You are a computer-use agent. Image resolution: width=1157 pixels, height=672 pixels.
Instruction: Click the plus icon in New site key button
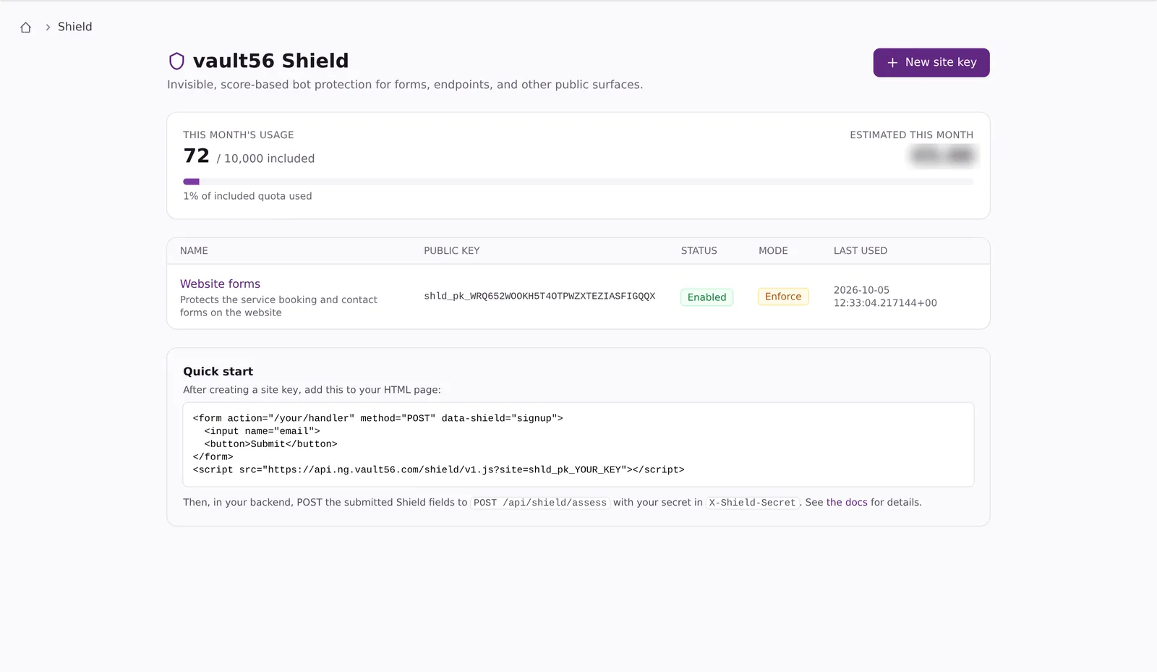coord(892,63)
